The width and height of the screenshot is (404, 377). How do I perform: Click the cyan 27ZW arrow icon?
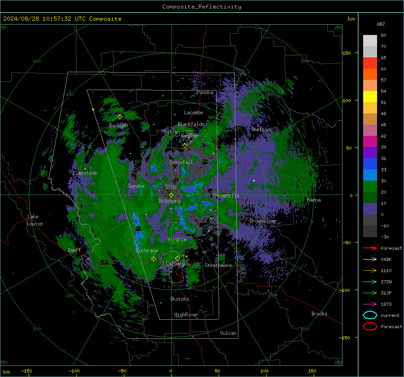click(x=370, y=282)
